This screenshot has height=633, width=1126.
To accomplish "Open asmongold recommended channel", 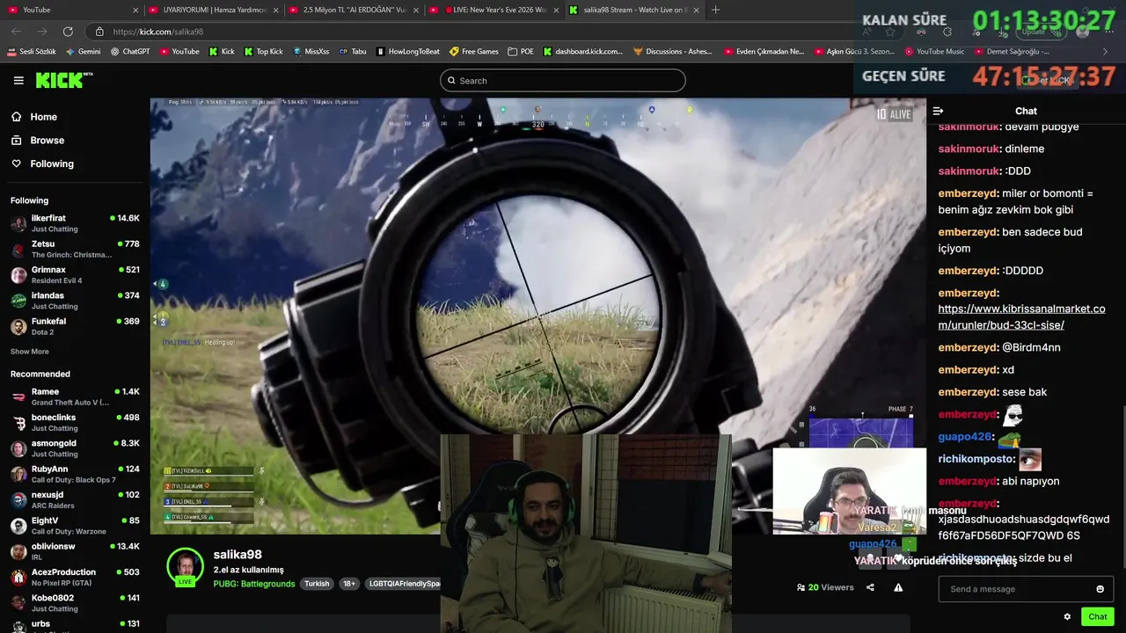I will [75, 448].
